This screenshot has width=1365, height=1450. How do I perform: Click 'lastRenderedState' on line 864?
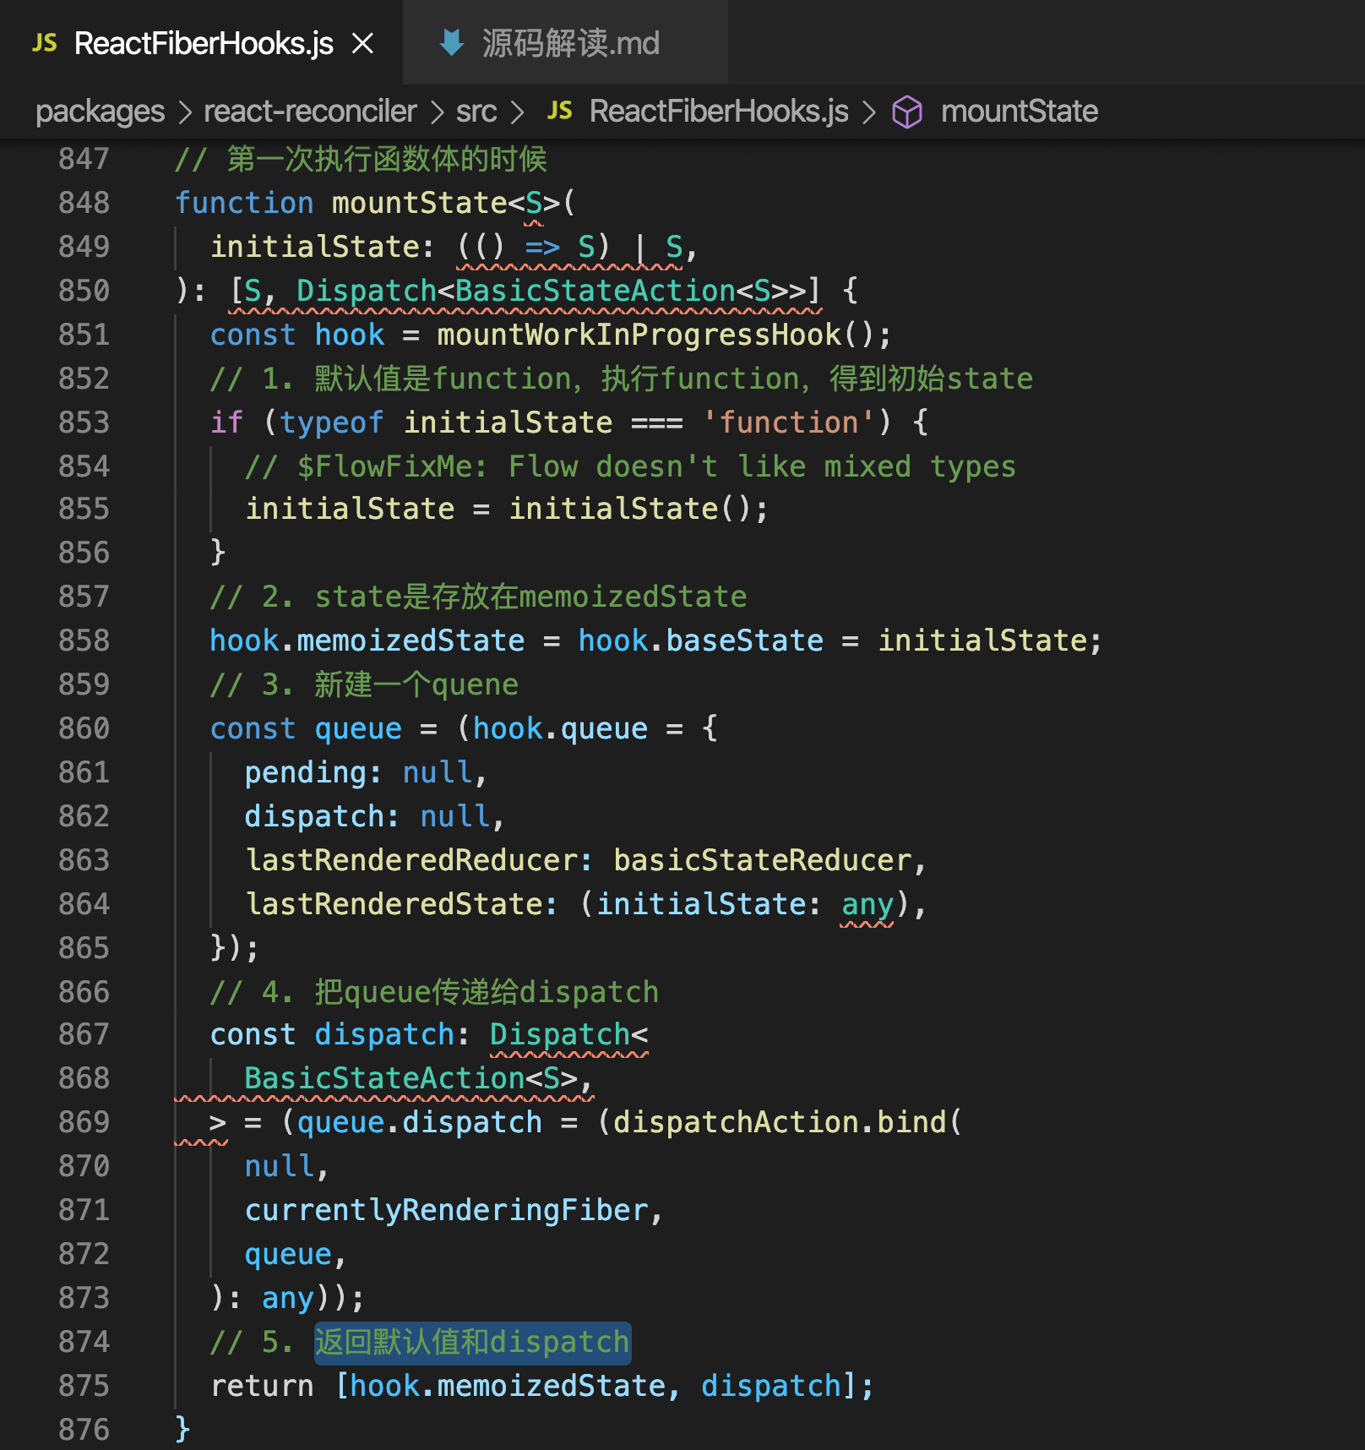coord(392,904)
